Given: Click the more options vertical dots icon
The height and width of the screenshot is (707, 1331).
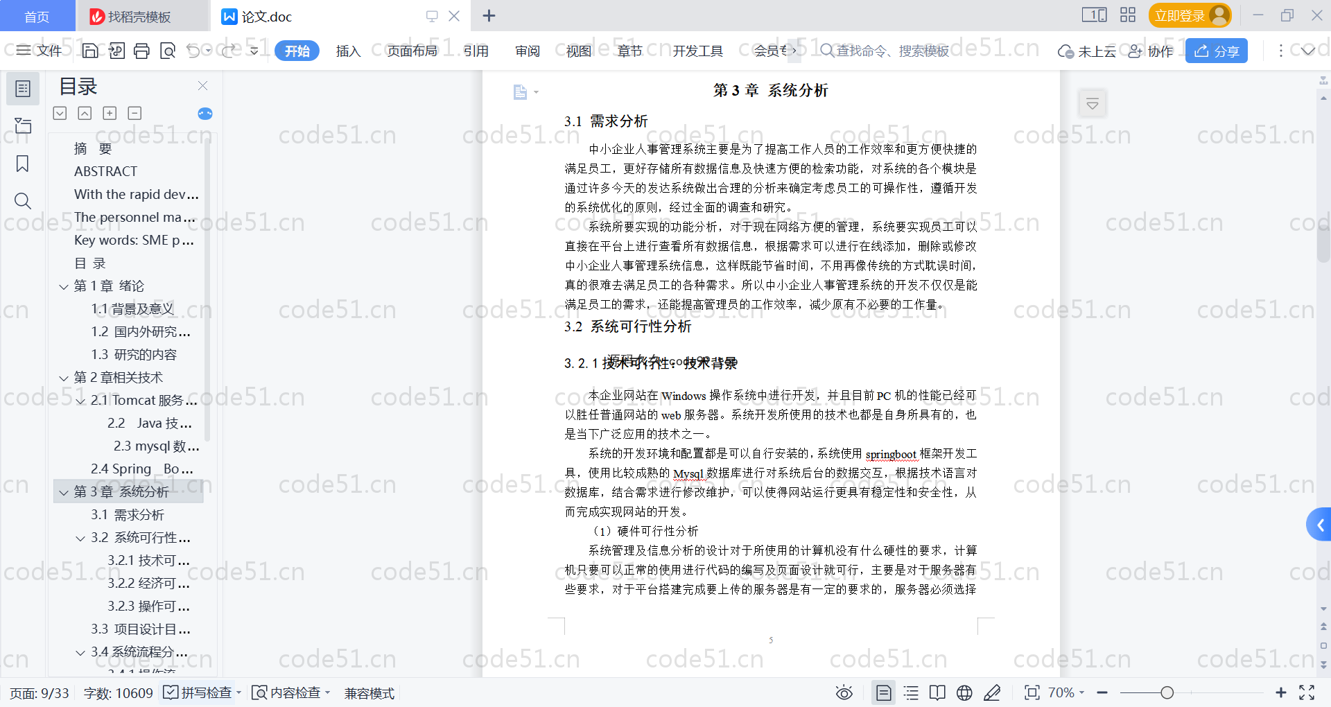Looking at the screenshot, I should click(x=1280, y=51).
